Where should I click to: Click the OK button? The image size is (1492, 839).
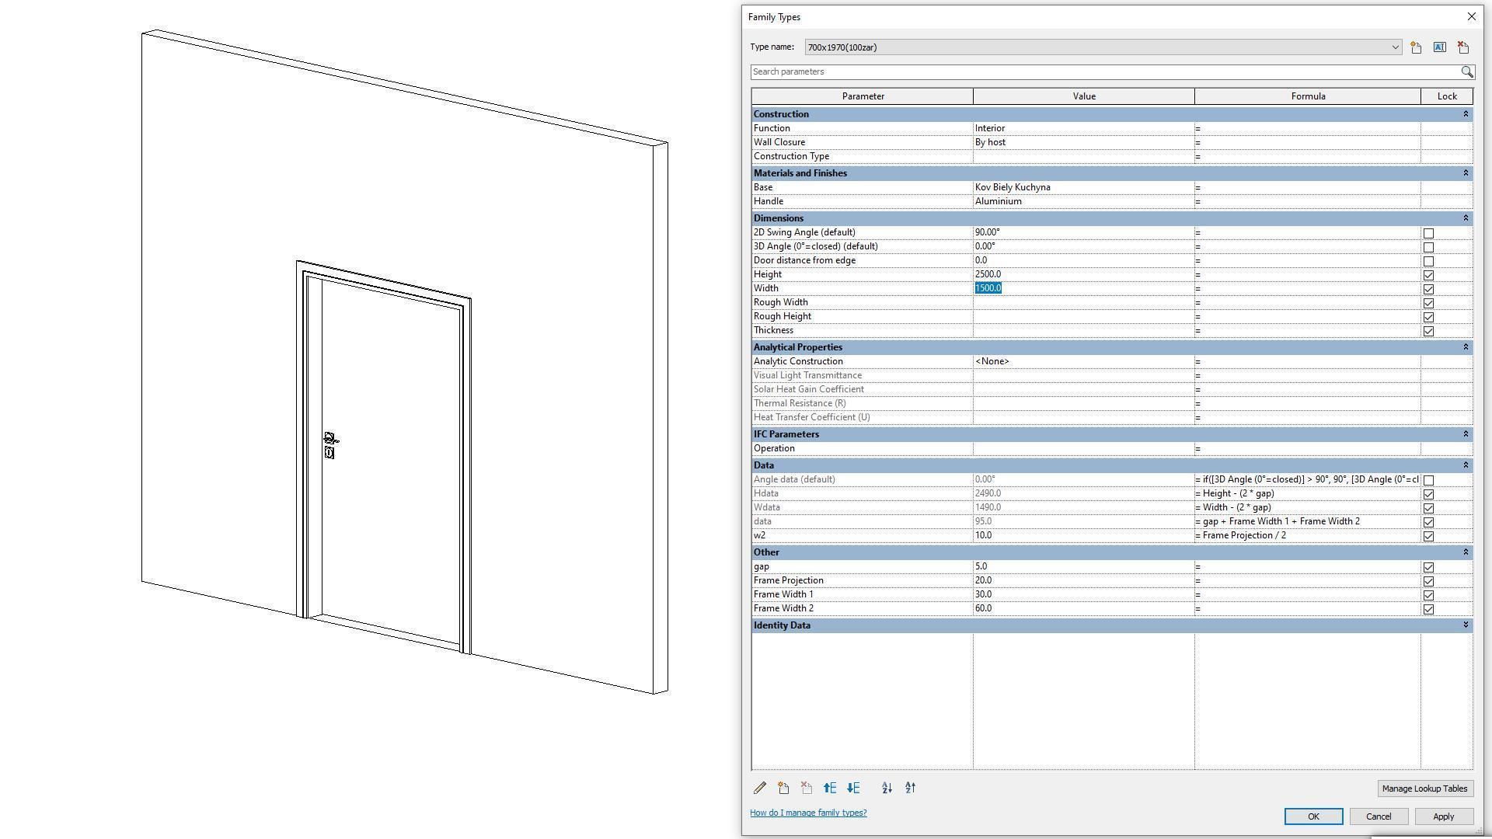click(1313, 816)
